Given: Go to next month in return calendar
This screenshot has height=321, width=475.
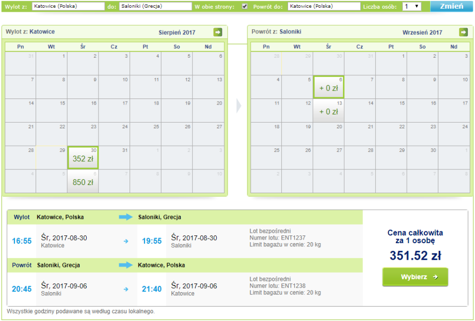Looking at the screenshot, I should (463, 32).
